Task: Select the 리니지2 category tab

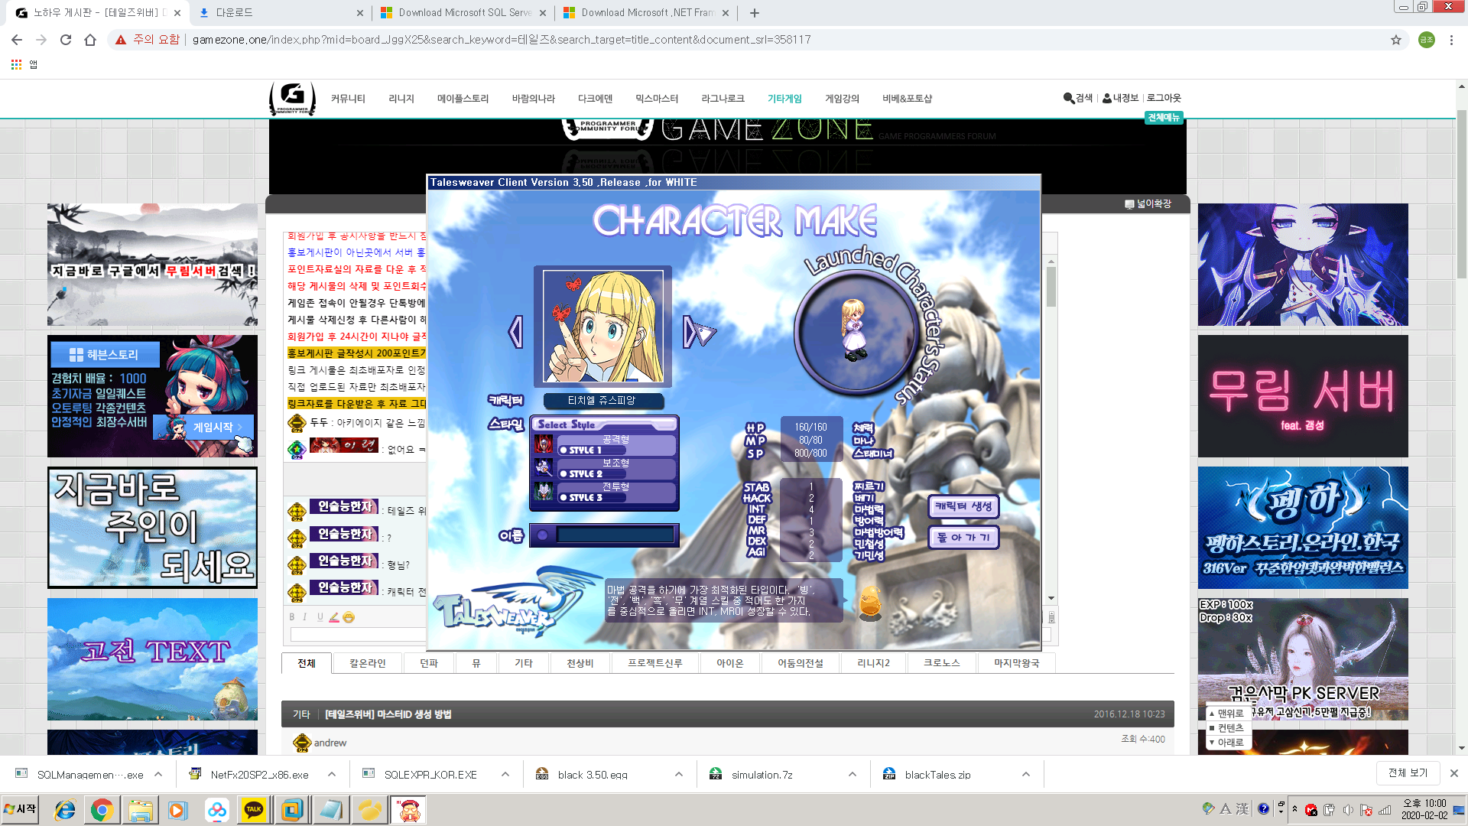Action: pos(873,663)
